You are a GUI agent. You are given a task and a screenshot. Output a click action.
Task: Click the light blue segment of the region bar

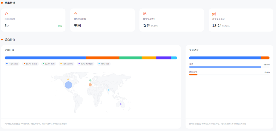point(174,58)
